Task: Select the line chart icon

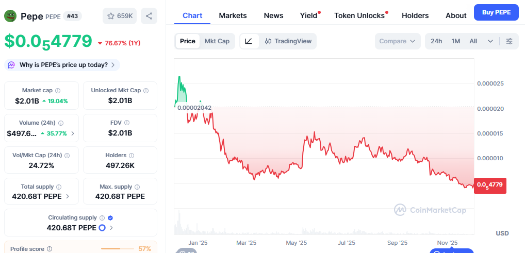Action: [249, 41]
